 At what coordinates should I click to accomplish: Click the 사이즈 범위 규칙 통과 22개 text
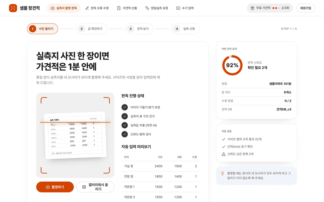tap(245, 139)
